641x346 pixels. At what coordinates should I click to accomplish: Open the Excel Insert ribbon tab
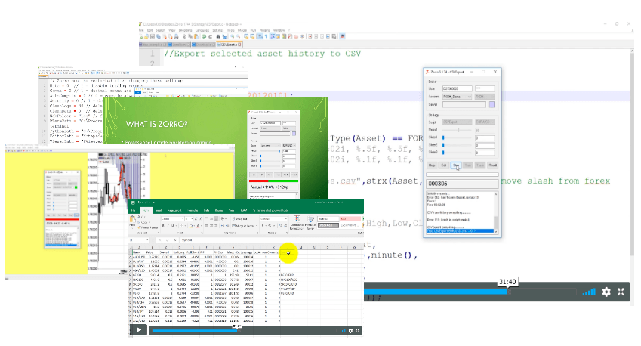159,210
